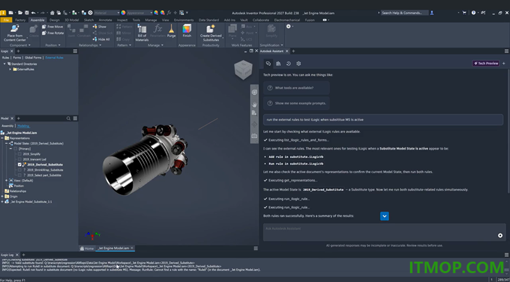Screen dimensions: 510x282
Task: Open the Model browser hamburger menu
Action: pyautogui.click(x=75, y=118)
